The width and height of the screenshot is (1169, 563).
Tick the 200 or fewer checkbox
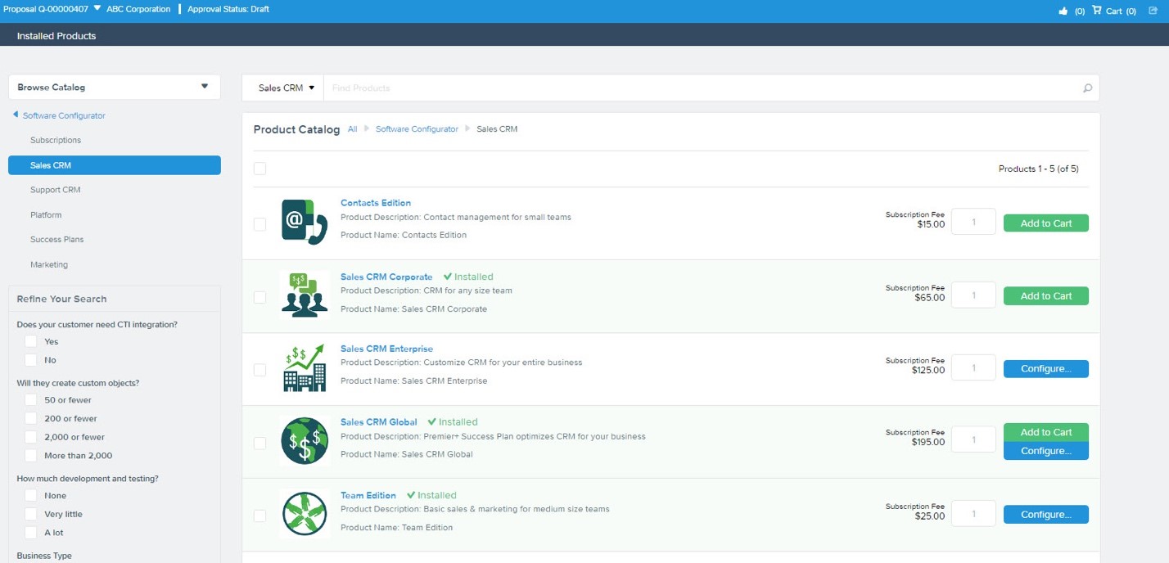(x=30, y=418)
